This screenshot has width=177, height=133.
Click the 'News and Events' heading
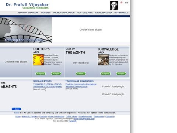pos(42,81)
